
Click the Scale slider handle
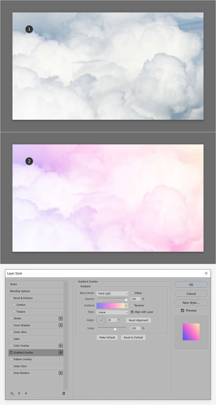pyautogui.click(x=115, y=329)
